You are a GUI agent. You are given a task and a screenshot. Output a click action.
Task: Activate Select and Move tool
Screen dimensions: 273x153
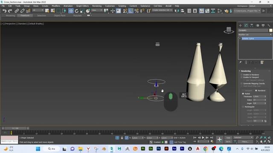coord(71,11)
